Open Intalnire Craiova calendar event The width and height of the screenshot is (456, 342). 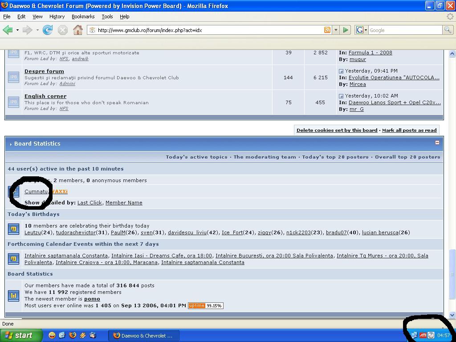(x=107, y=263)
